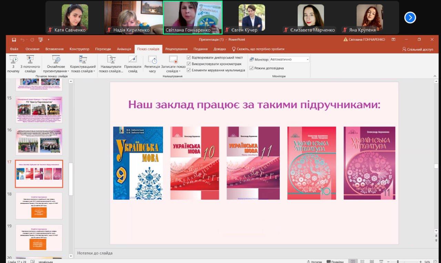Toggle «Використовувати хронометраж» checkbox
Viewport: 441px width, 263px height.
coord(189,64)
